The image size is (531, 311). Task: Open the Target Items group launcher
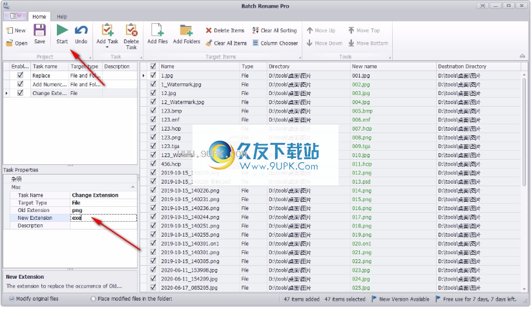pos(300,58)
